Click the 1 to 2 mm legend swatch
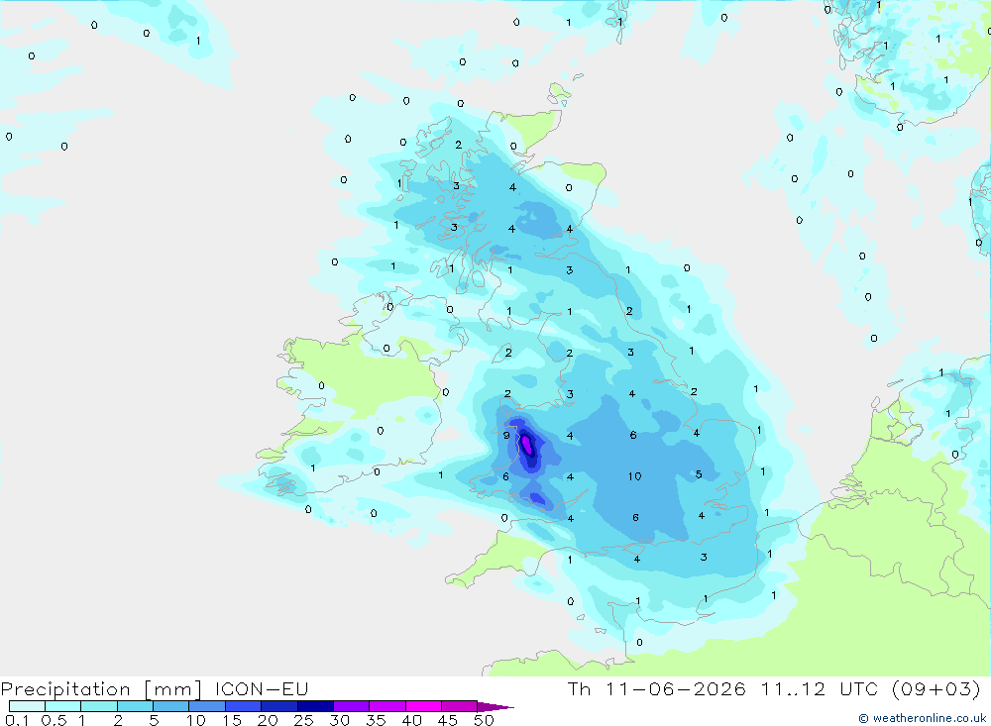Viewport: 991px width, 726px height. [99, 706]
